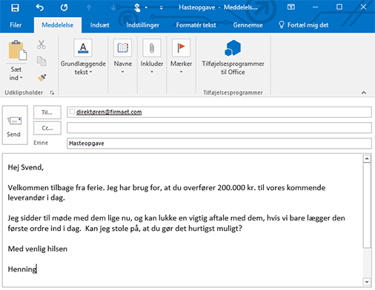Open the Filer tab
The image size is (375, 290).
tap(16, 25)
